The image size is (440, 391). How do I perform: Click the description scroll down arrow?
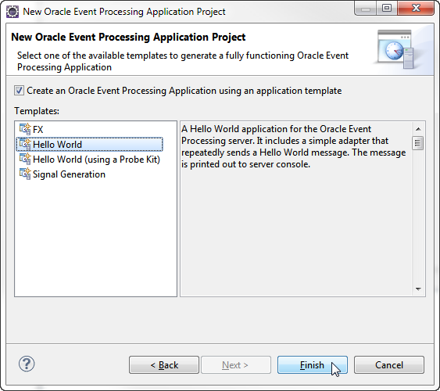point(418,289)
